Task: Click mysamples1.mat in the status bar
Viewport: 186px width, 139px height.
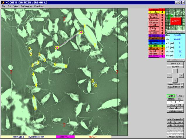Action: tap(36, 137)
